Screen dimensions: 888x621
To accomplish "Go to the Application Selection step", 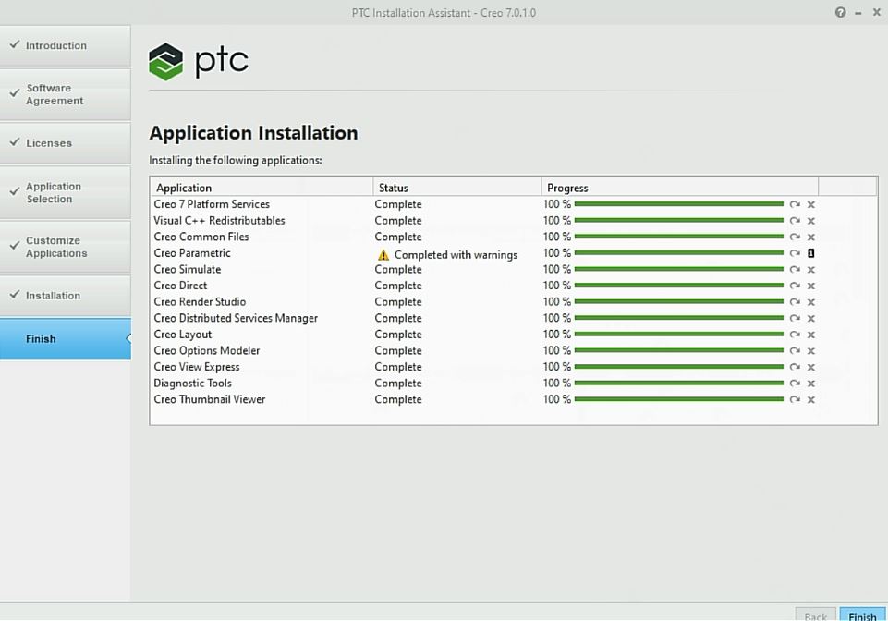I will pos(65,192).
